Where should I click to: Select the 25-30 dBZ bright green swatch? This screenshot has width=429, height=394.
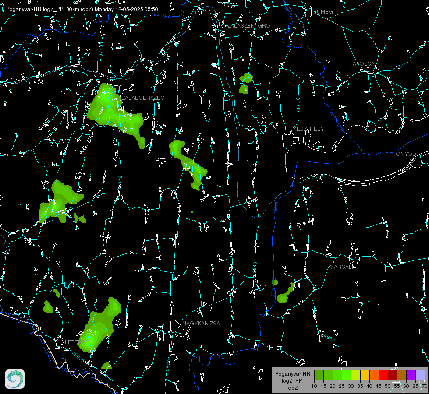tap(347, 375)
